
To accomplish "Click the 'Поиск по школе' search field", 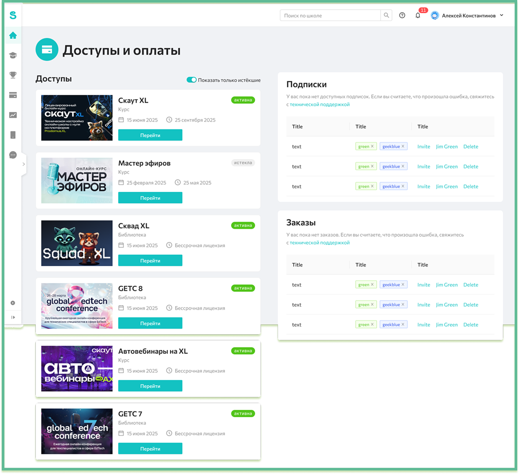I will [330, 15].
